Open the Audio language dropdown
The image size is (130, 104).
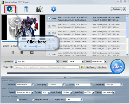point(106,62)
